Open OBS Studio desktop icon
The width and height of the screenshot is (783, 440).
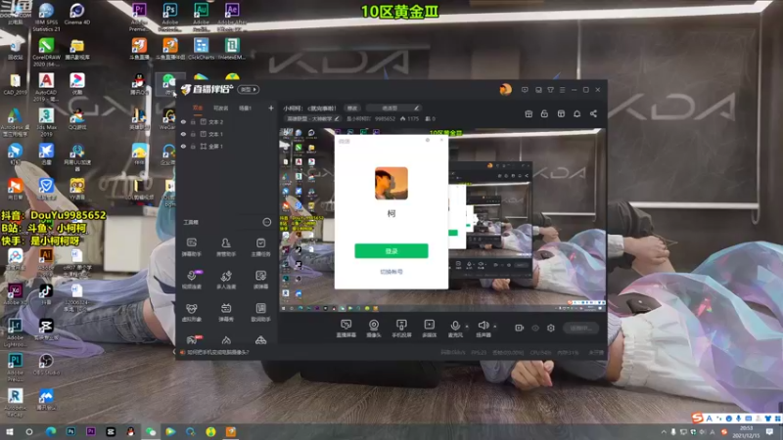pyautogui.click(x=46, y=363)
